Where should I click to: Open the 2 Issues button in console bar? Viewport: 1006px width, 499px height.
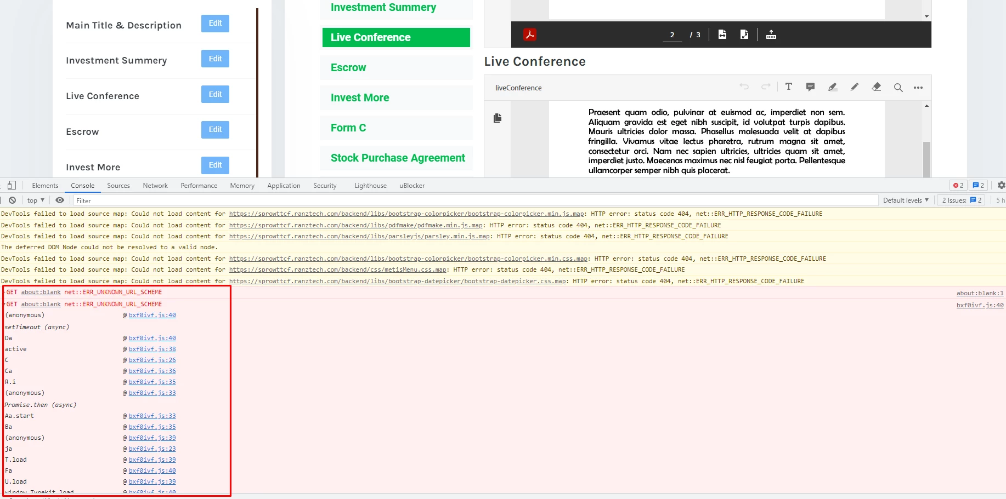[962, 200]
